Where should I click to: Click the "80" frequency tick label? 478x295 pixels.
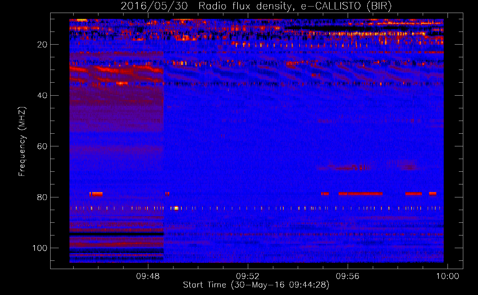tap(42, 197)
